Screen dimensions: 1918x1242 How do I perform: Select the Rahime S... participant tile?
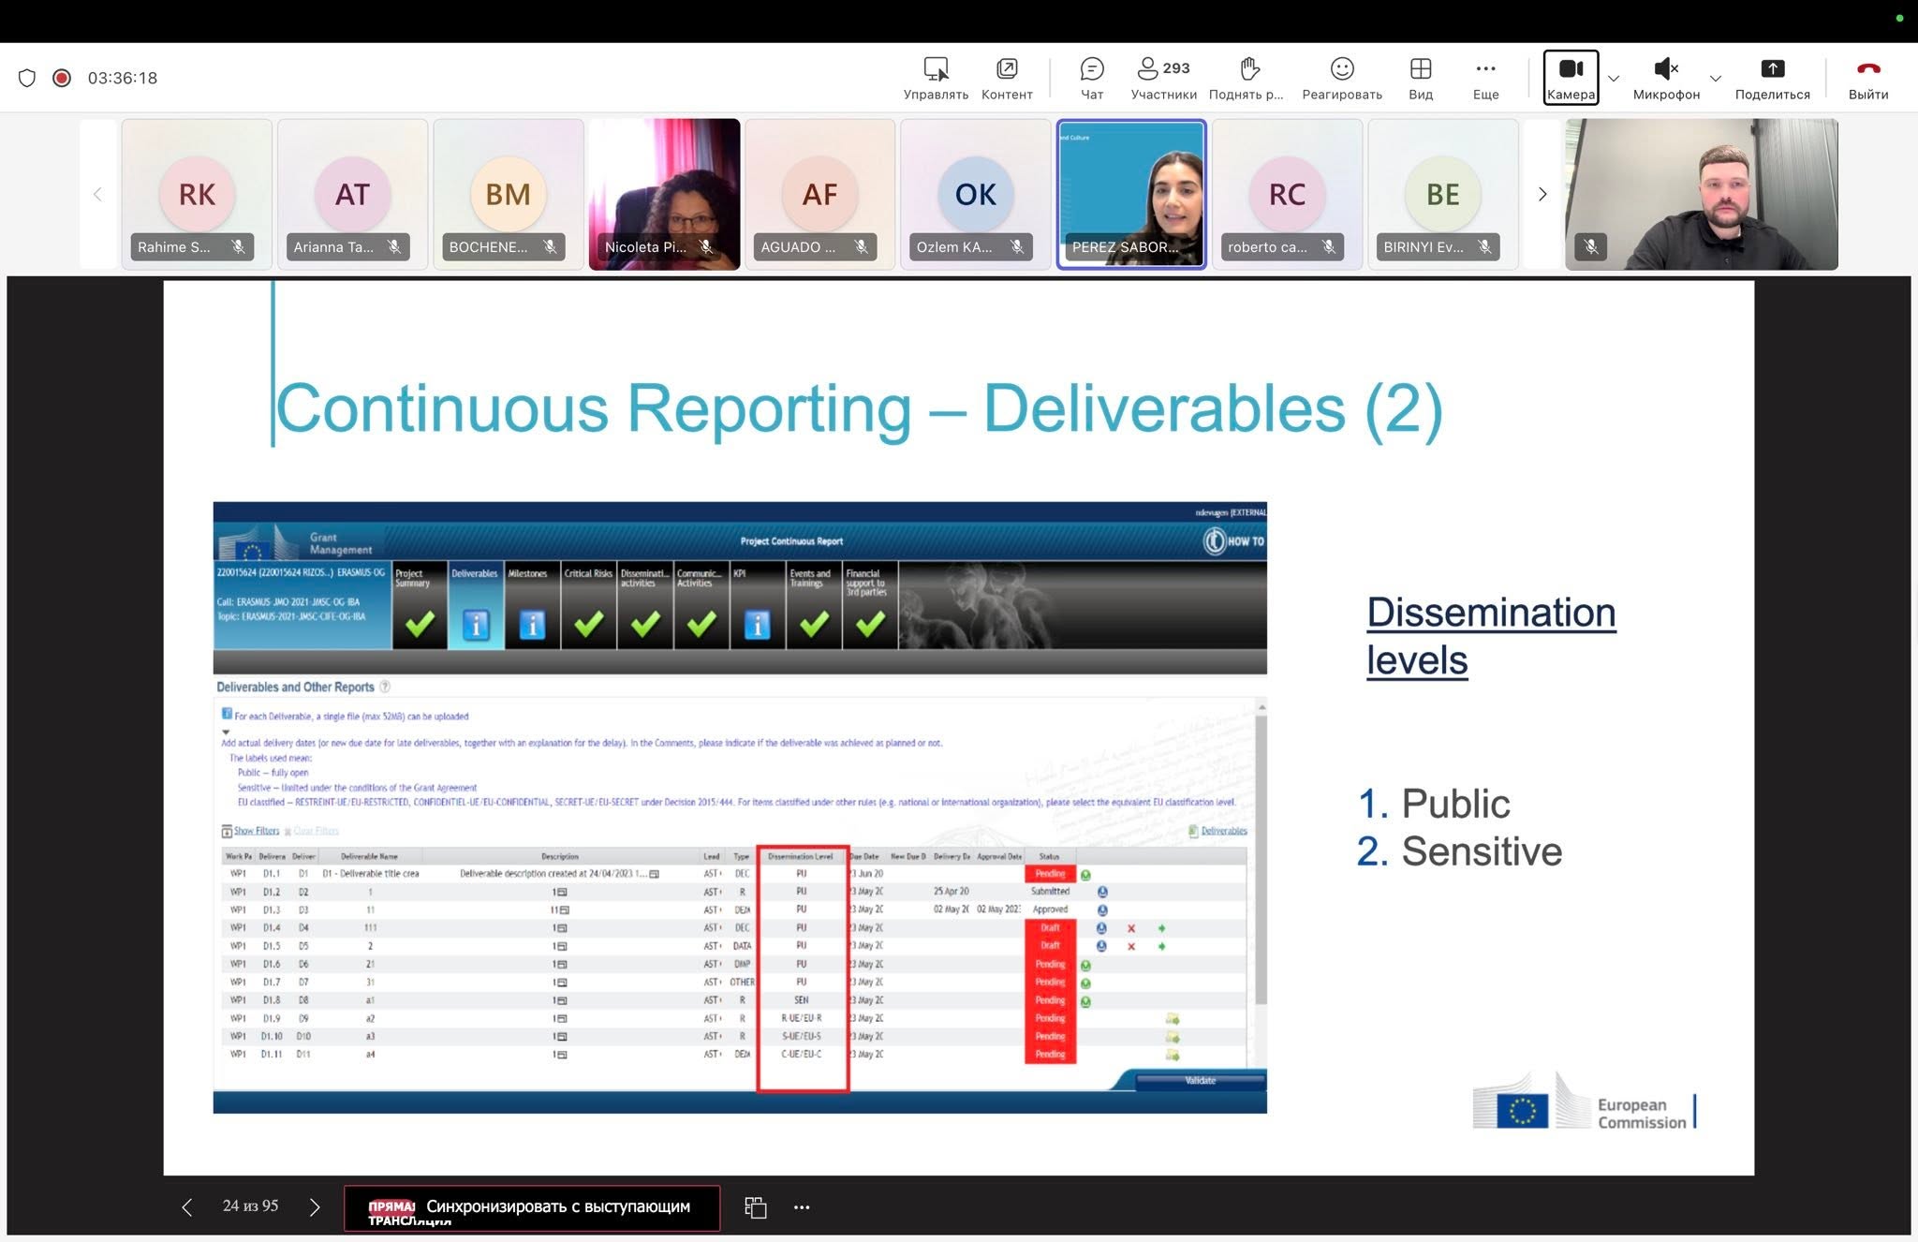[x=197, y=194]
